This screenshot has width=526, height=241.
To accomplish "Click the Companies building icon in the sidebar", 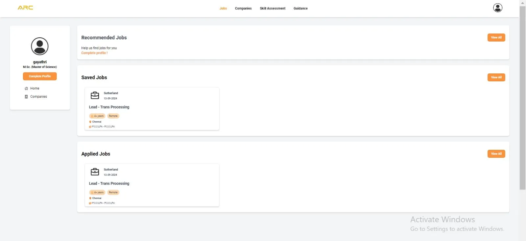I will [x=26, y=97].
